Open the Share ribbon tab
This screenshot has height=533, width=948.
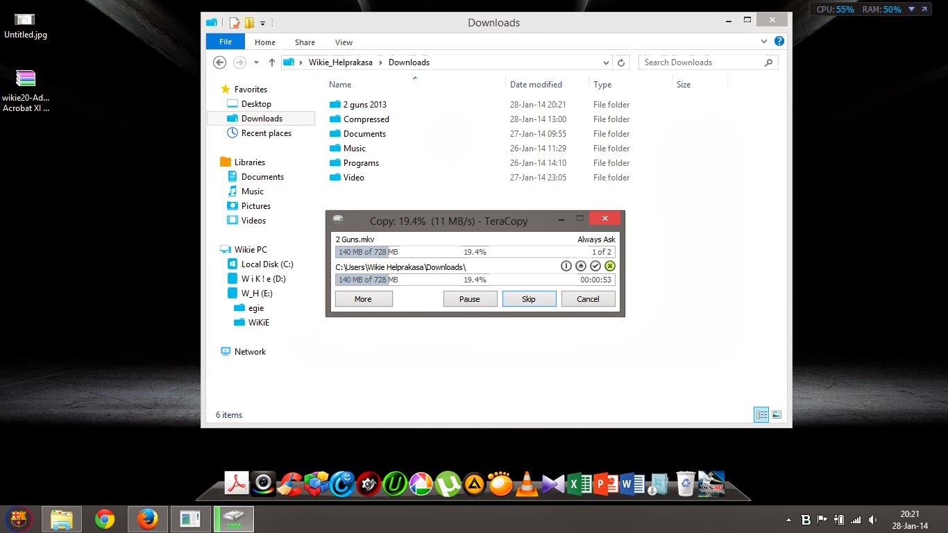305,42
